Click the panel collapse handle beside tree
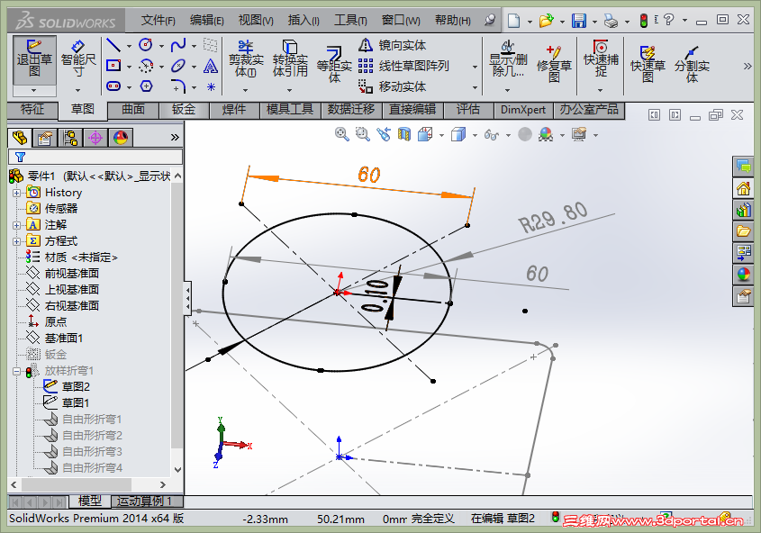 [x=187, y=298]
